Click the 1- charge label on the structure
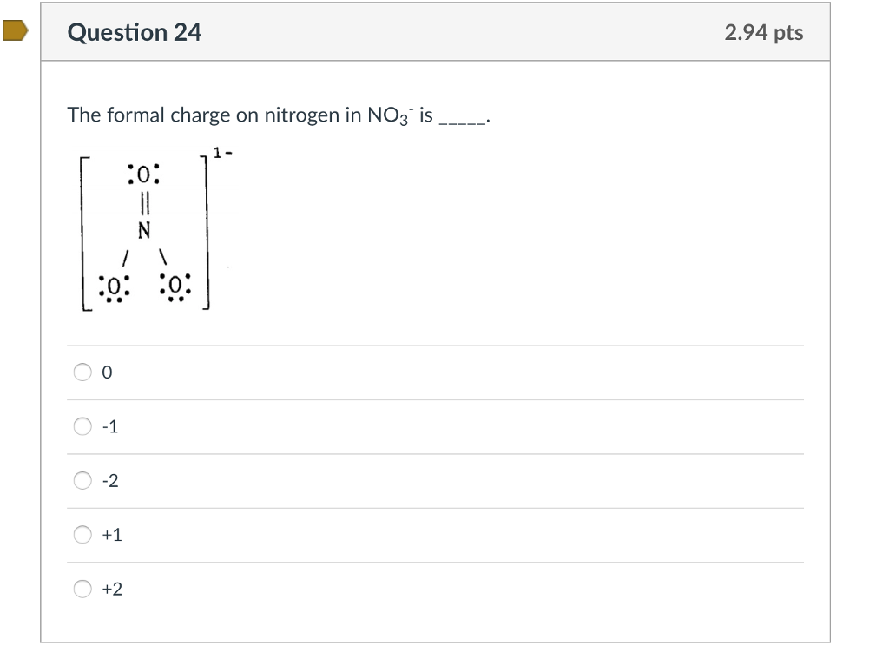889x672 pixels. point(221,152)
